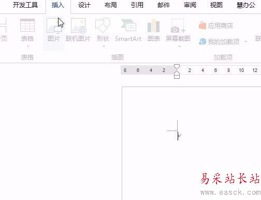Open the 形状 shapes icon
The height and width of the screenshot is (200, 261).
coord(103,25)
